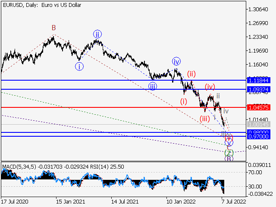Select the 15 Jan 2021 date label

click(70, 201)
